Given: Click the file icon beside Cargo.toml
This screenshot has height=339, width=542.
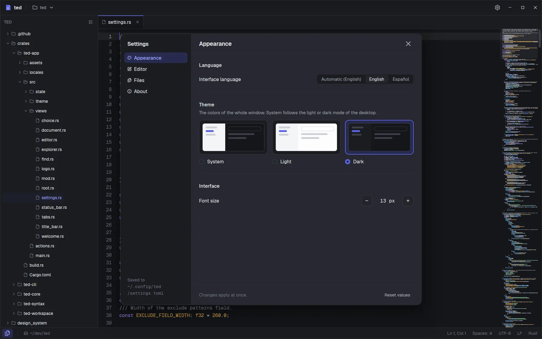Looking at the screenshot, I should coord(26,275).
